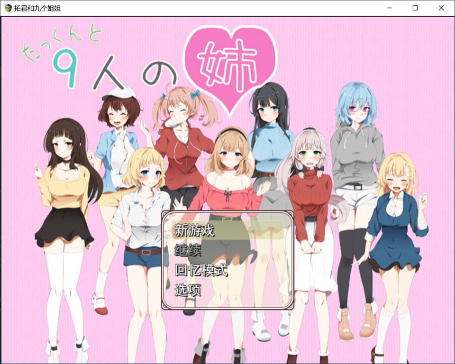Open 回忆模式 memory mode

click(201, 270)
